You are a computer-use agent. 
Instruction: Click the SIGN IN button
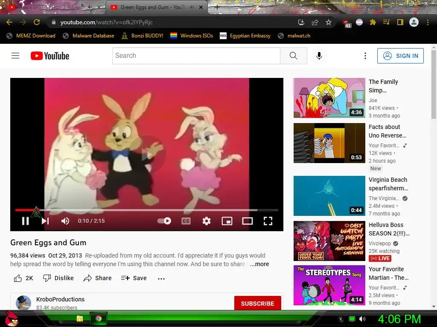(x=400, y=56)
